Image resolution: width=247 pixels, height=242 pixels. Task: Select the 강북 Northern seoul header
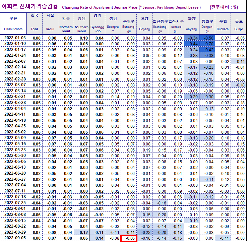click(x=66, y=24)
